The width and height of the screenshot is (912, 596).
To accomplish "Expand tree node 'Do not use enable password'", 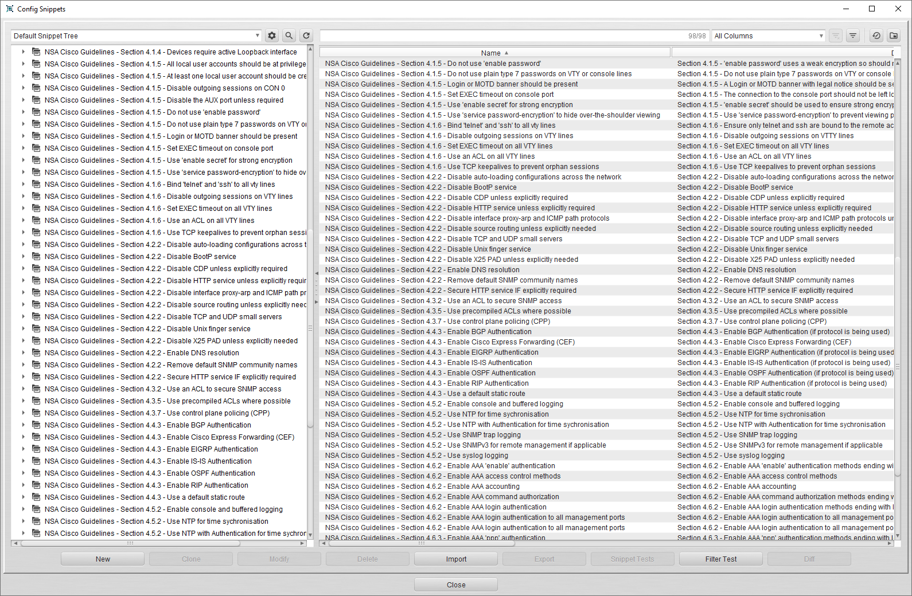I will click(x=23, y=112).
